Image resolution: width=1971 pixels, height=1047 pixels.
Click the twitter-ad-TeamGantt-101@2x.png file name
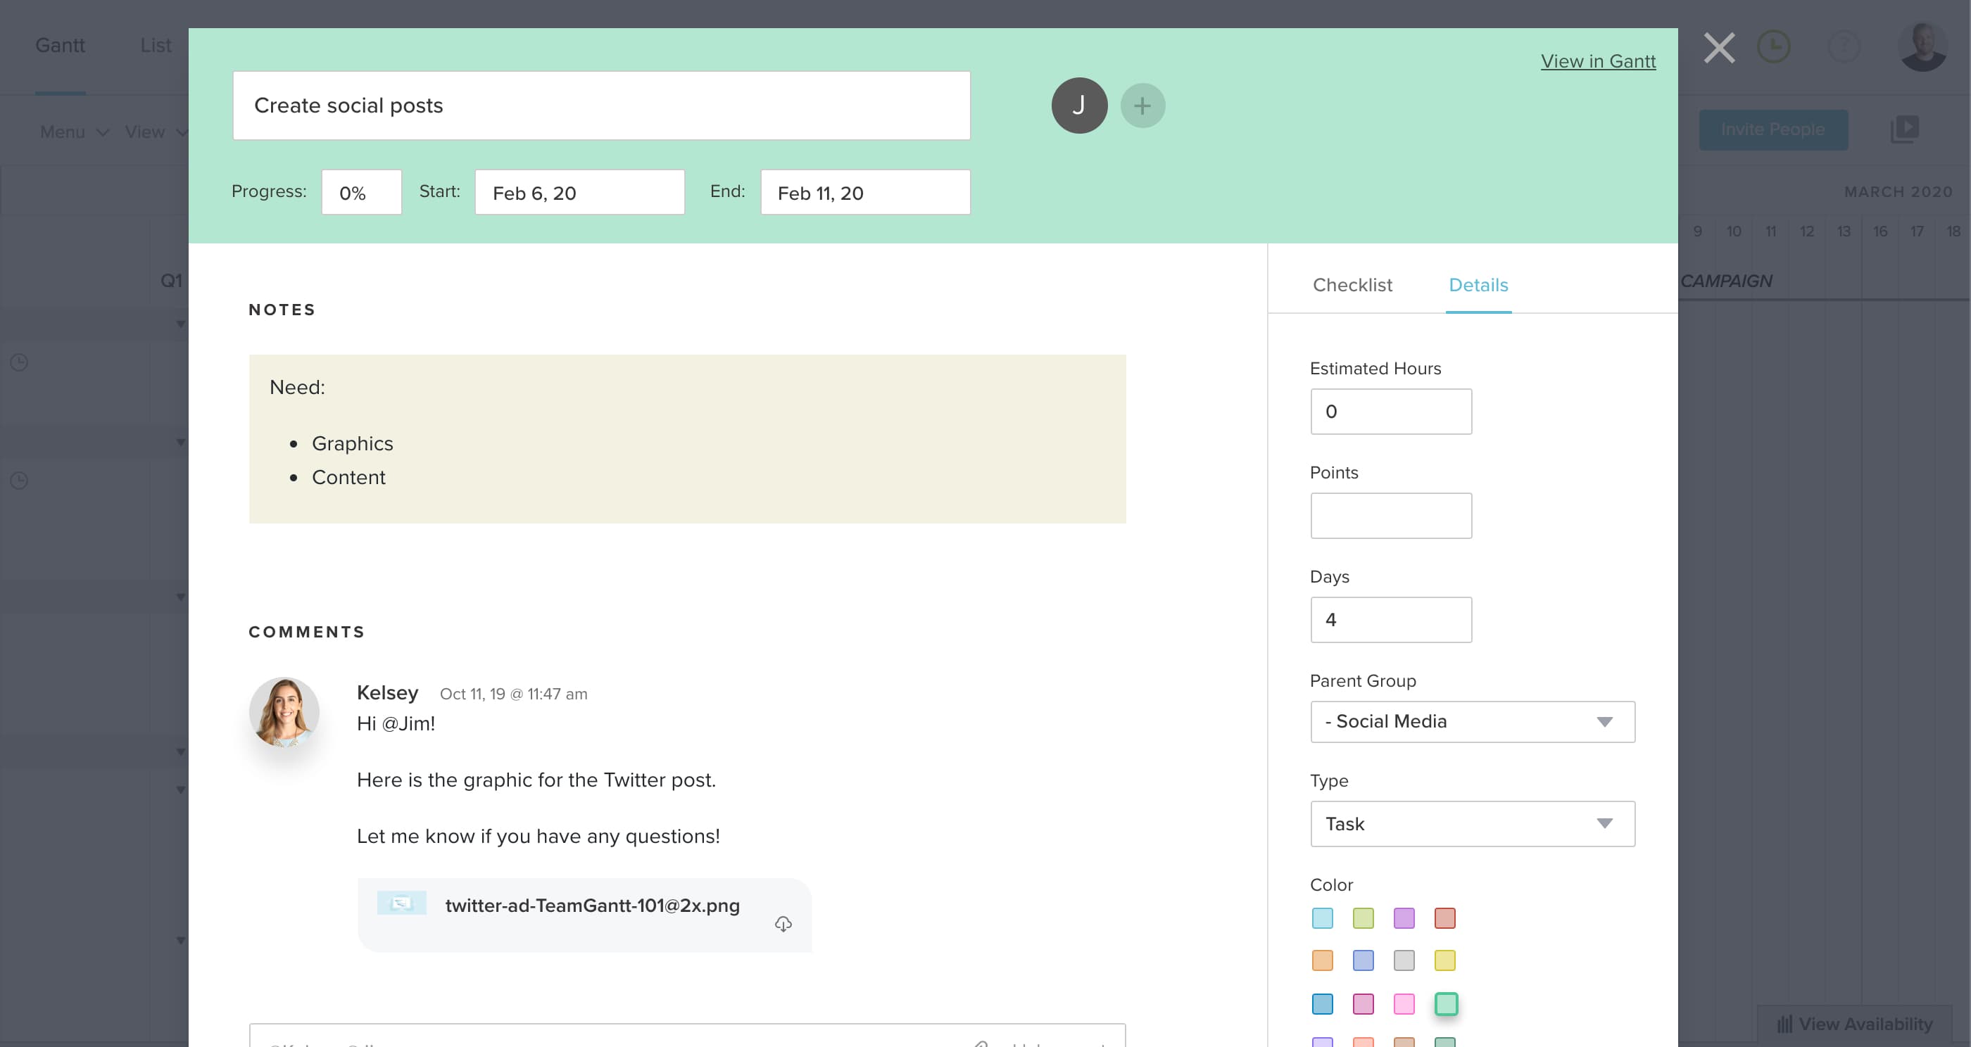(592, 906)
